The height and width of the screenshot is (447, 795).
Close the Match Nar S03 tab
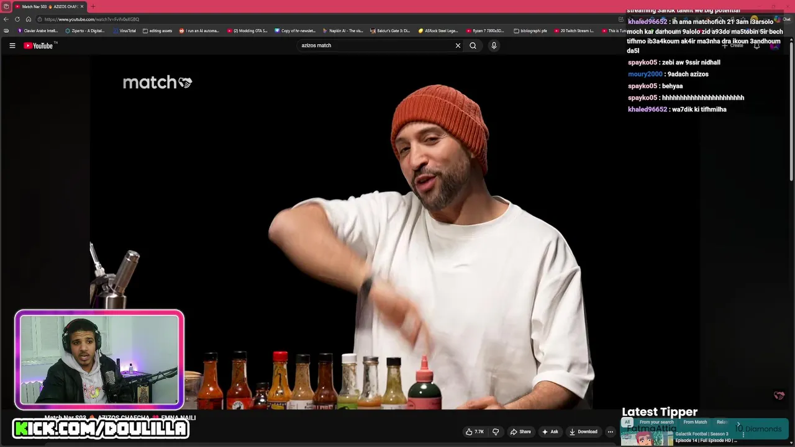(x=81, y=6)
